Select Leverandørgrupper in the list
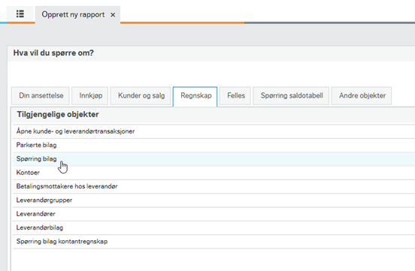Viewport: 415px width, 271px height. 214,200
